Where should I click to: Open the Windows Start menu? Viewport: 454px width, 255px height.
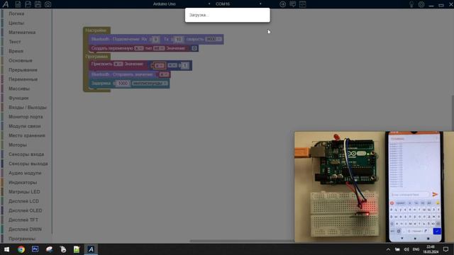6,249
